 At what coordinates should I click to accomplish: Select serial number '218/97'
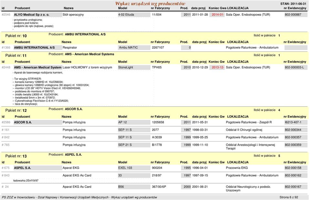point(157,175)
